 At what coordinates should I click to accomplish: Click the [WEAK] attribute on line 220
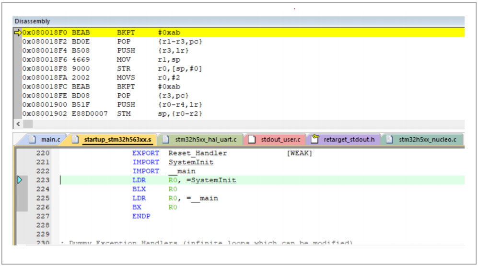299,153
